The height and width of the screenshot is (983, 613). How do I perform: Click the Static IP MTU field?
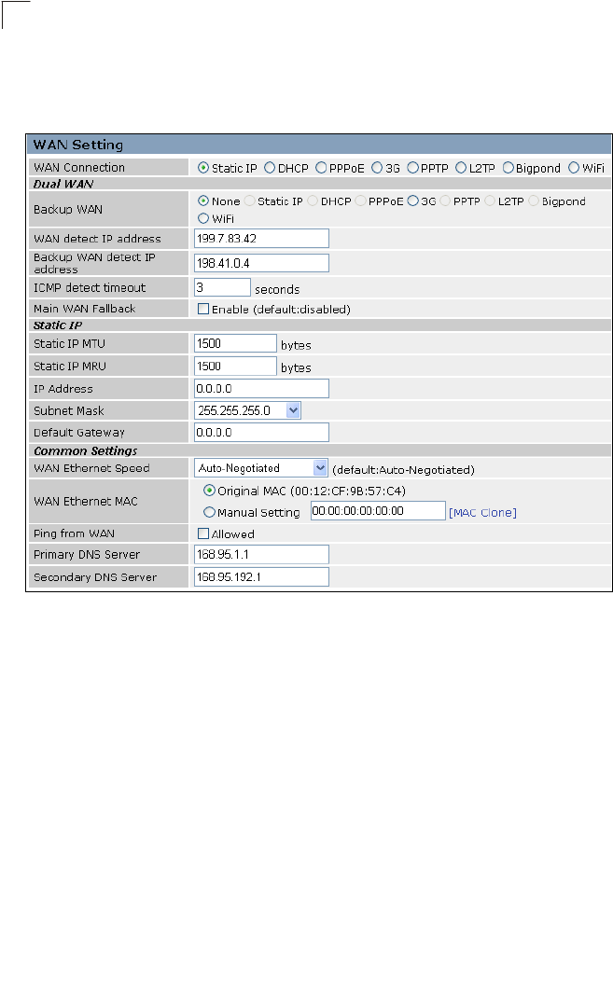coord(235,343)
